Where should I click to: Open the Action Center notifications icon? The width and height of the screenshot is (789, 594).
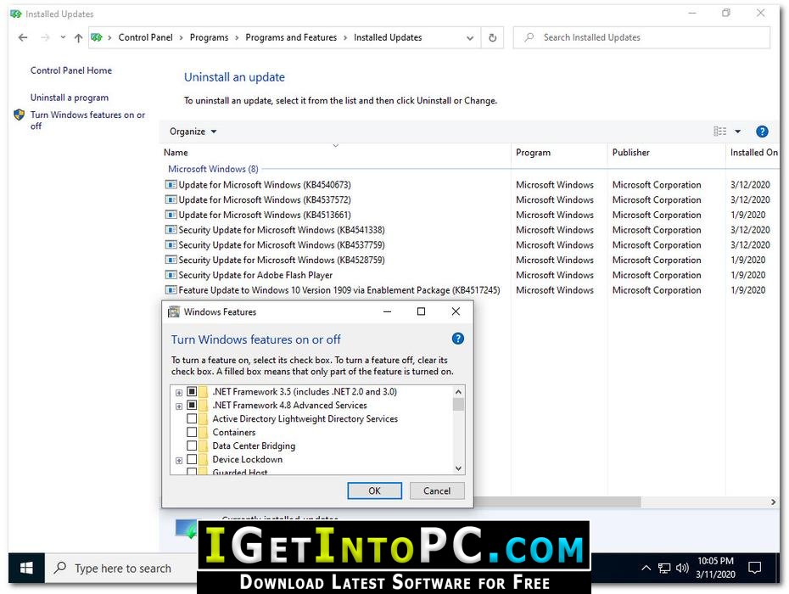point(754,569)
